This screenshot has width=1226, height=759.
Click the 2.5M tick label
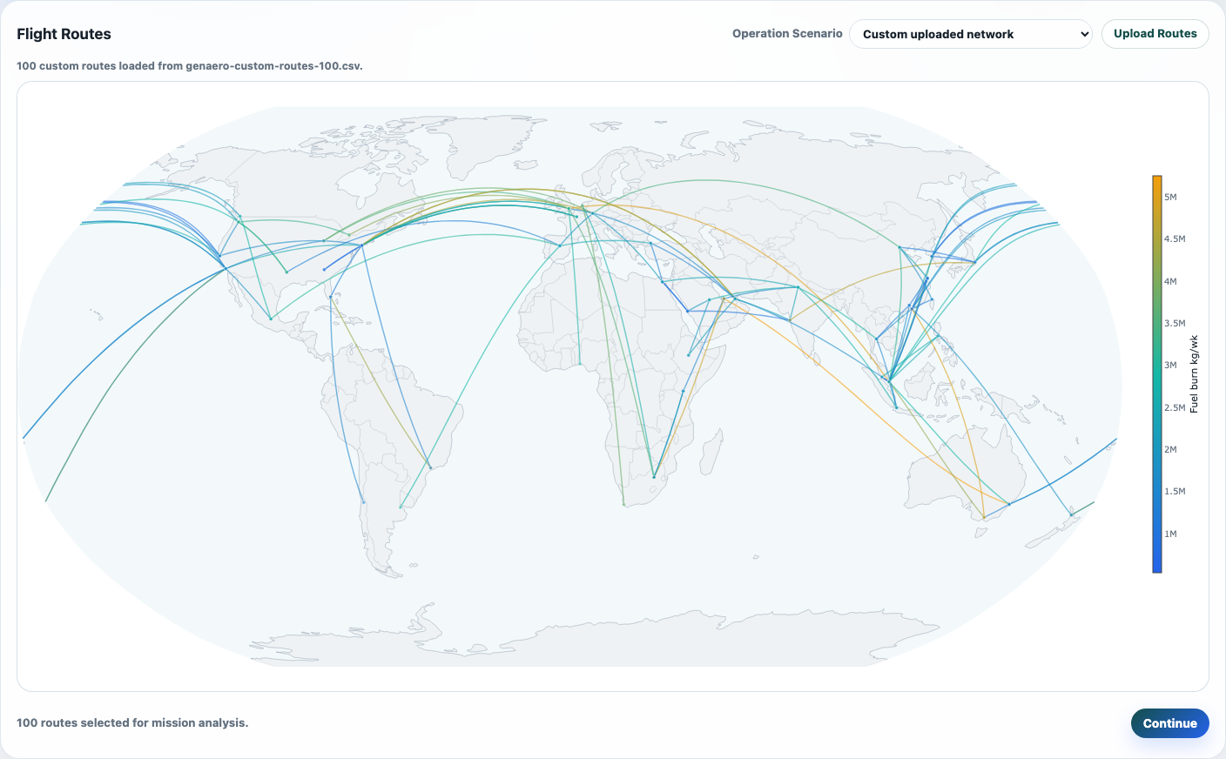(1175, 407)
